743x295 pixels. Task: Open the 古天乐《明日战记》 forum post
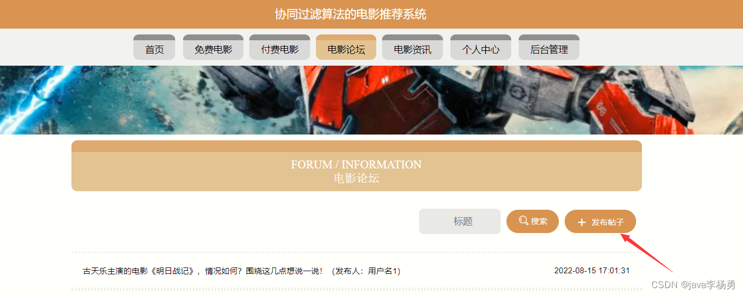click(x=203, y=271)
